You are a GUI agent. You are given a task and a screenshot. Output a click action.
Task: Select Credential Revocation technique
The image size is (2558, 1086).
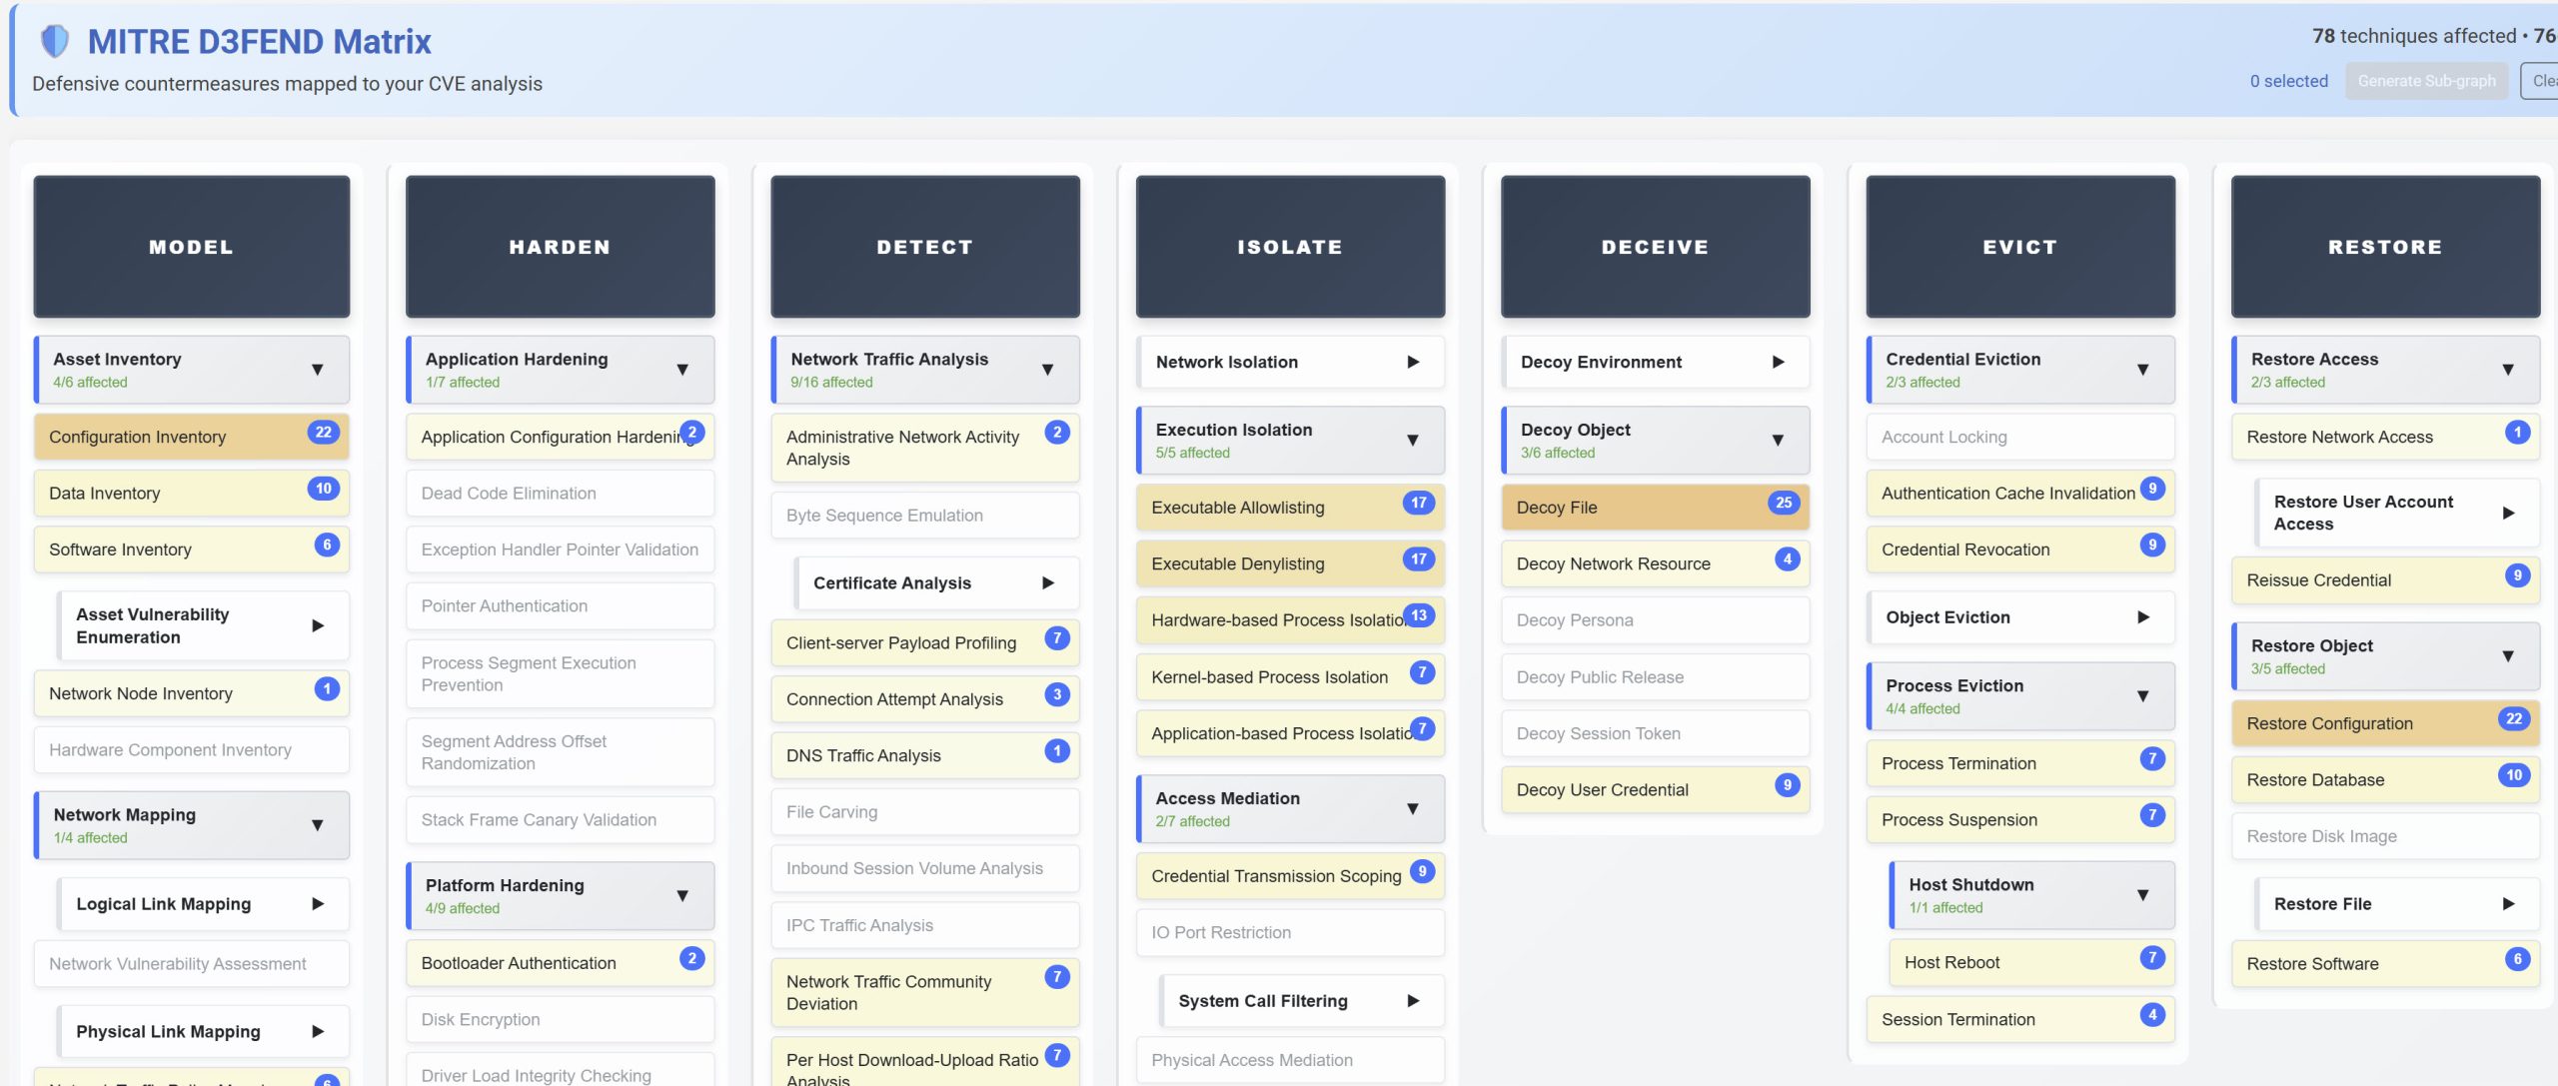pos(2020,548)
